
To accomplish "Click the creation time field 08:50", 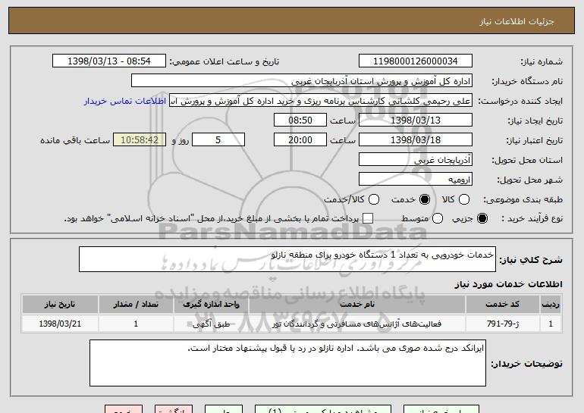I will click(300, 120).
